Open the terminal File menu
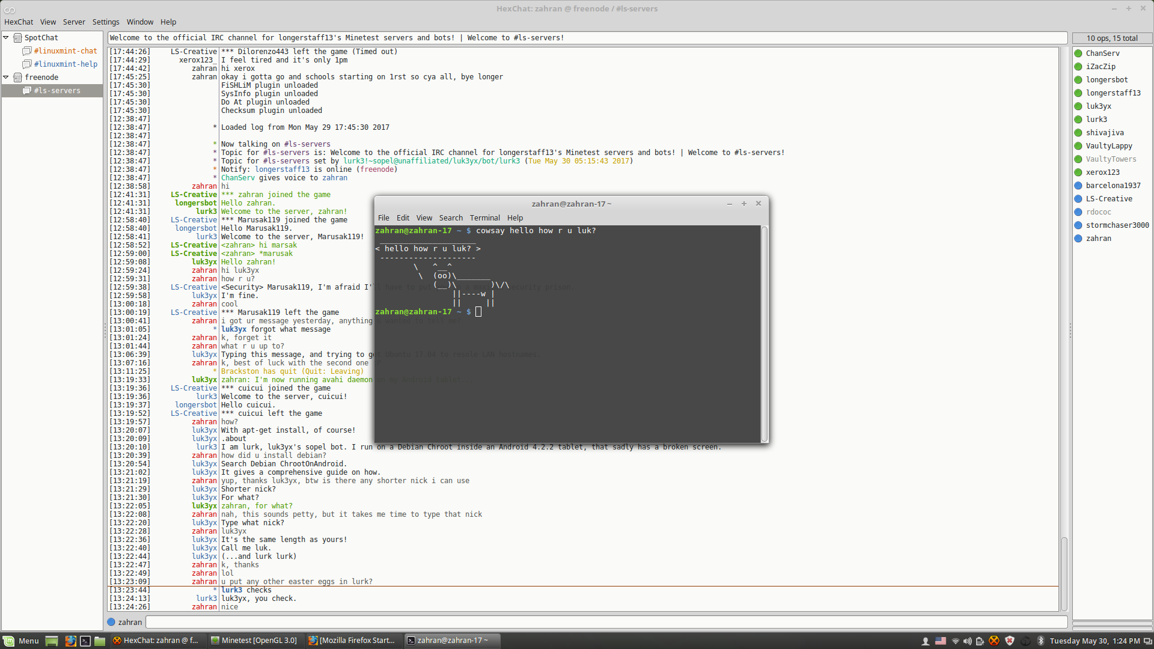This screenshot has height=649, width=1154. 383,218
